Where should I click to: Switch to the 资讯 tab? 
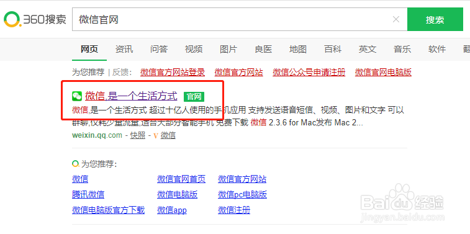pyautogui.click(x=124, y=49)
